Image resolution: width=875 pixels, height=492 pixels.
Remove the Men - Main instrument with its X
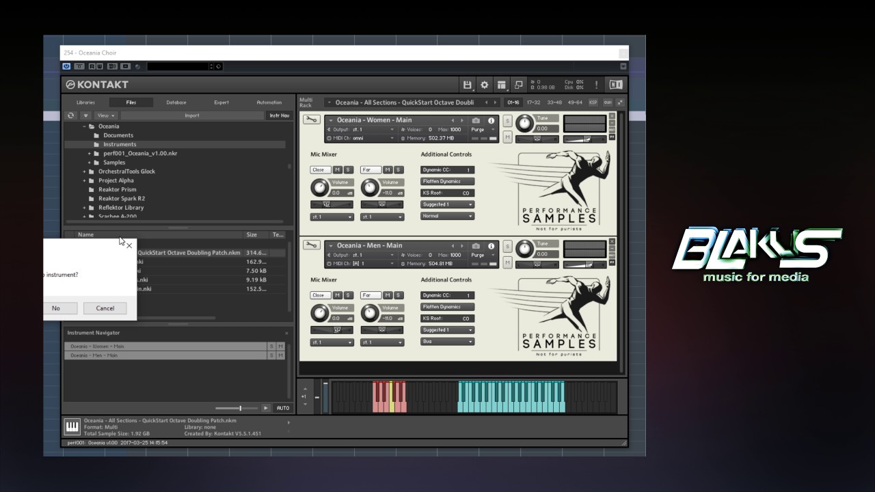[x=612, y=241]
